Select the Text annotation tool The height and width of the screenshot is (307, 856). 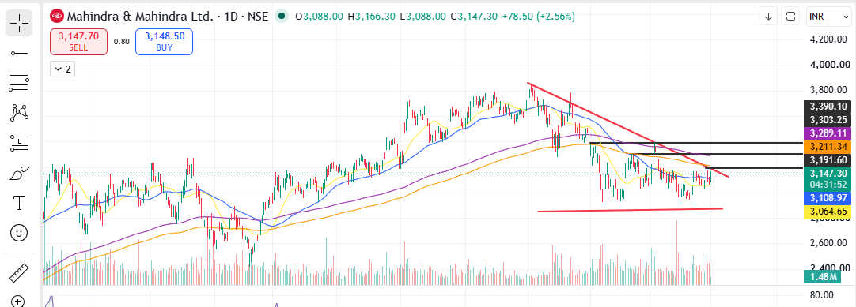tap(19, 203)
